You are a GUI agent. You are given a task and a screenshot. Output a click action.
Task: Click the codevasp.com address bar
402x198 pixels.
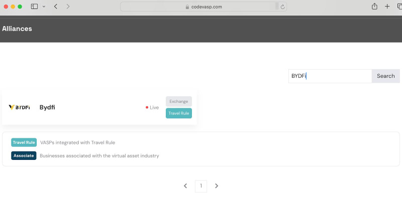tap(204, 7)
